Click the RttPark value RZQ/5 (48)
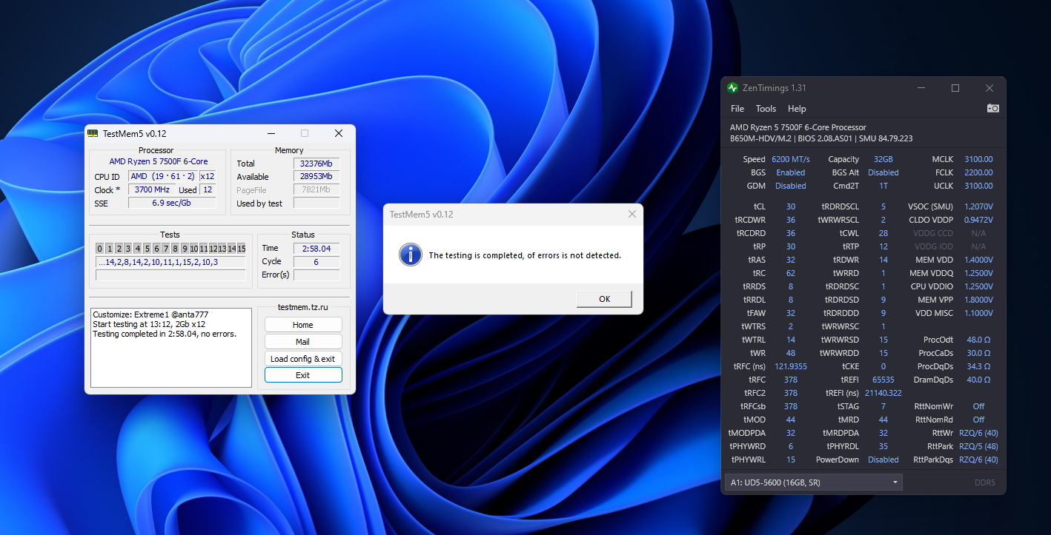The width and height of the screenshot is (1051, 535). point(978,446)
